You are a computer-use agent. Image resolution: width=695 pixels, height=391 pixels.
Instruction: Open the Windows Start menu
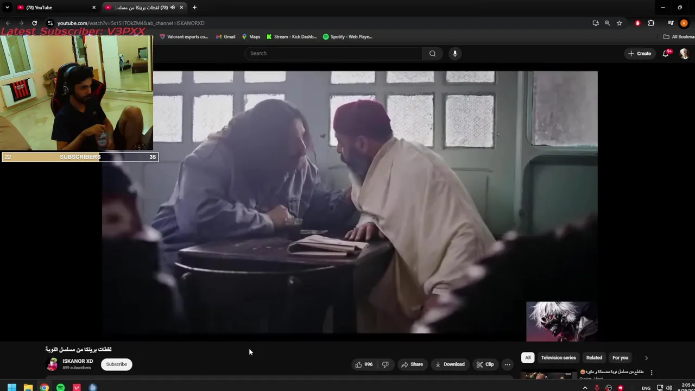click(12, 387)
